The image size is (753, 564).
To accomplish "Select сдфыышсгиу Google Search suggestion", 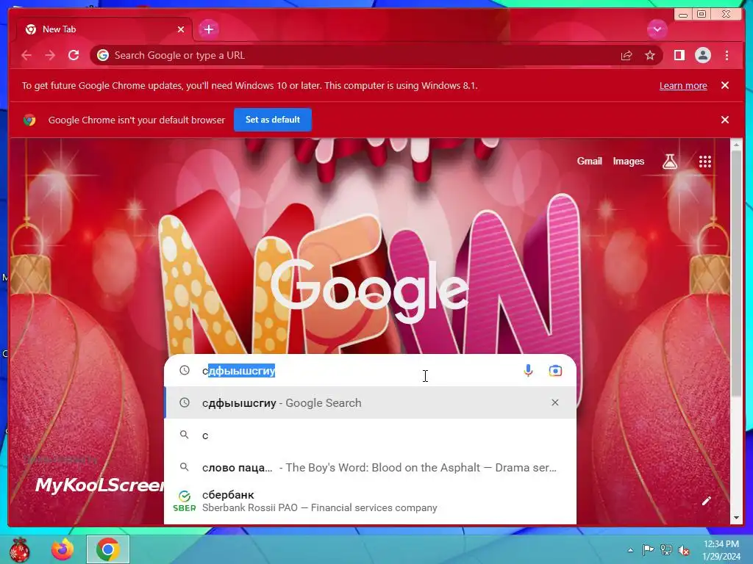I will (370, 403).
